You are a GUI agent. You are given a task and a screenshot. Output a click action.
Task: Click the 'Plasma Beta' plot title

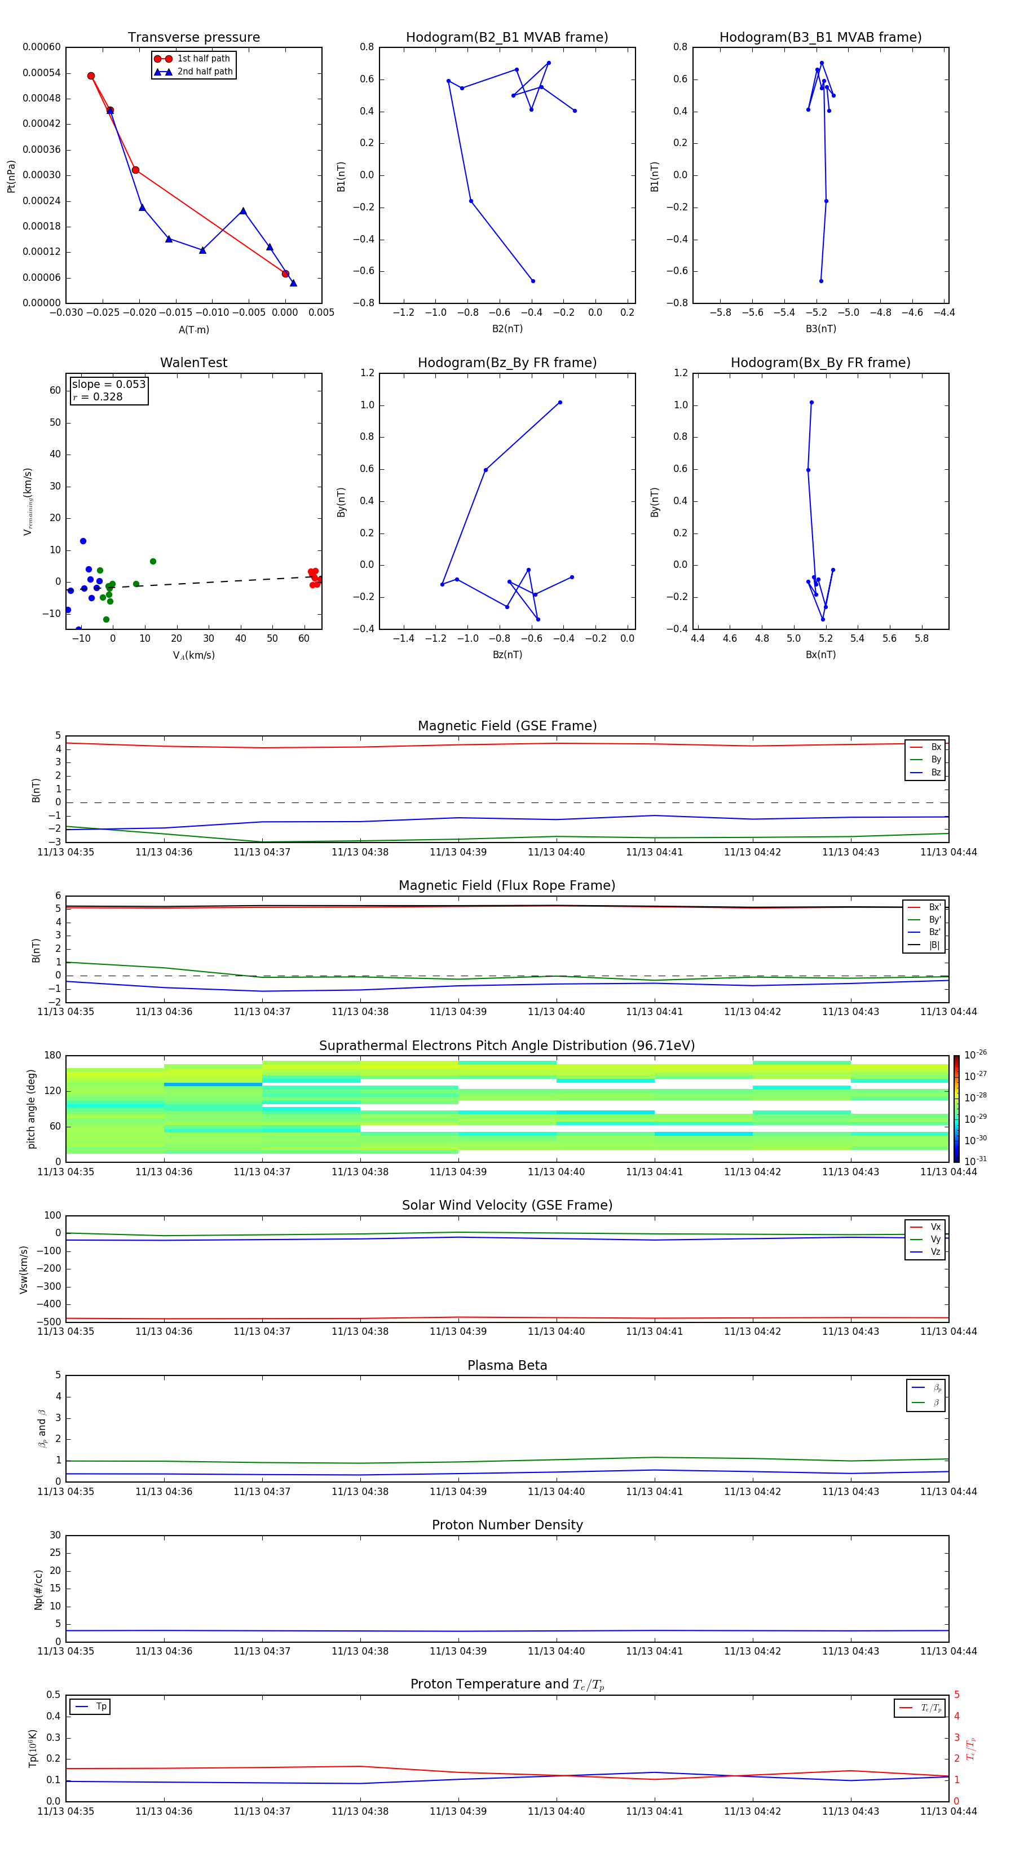click(507, 1365)
